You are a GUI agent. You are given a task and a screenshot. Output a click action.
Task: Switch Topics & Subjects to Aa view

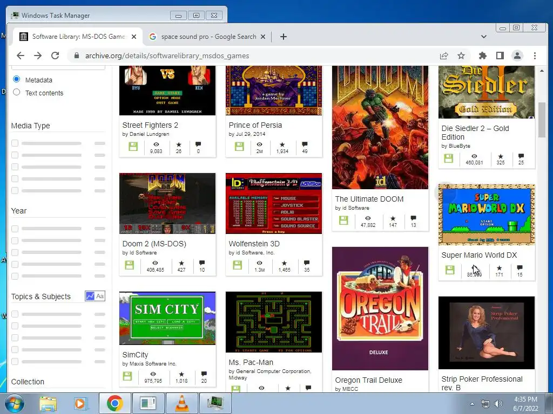(x=100, y=296)
